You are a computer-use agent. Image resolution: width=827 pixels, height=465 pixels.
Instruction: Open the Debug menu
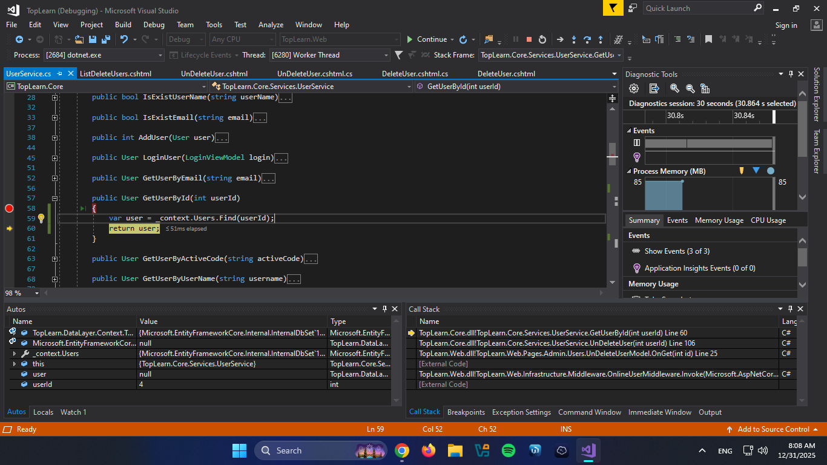(154, 25)
